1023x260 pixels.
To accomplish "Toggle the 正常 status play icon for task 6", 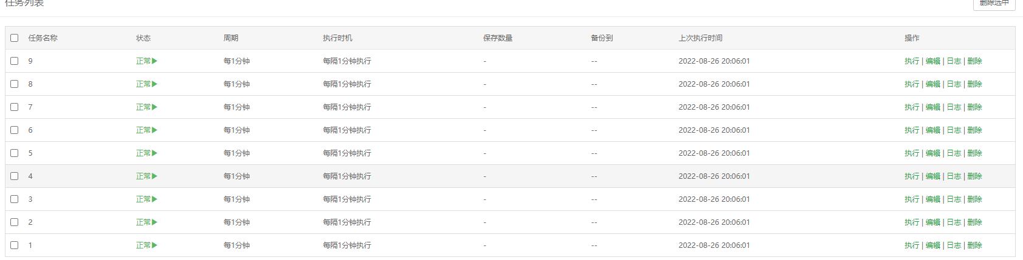I will coord(146,130).
